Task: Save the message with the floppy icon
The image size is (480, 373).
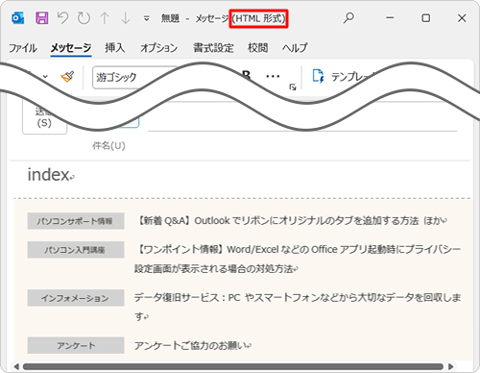Action: pyautogui.click(x=42, y=18)
